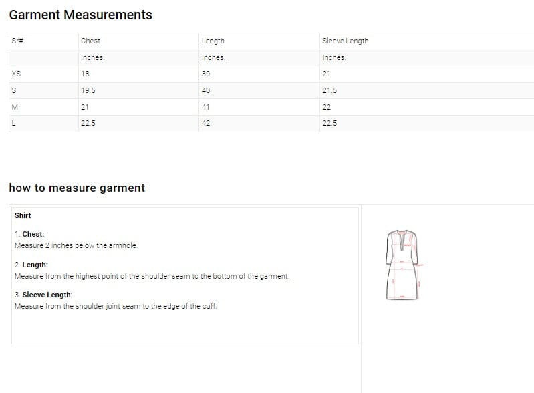Select the Chest column header
This screenshot has width=534, height=393.
[x=90, y=41]
